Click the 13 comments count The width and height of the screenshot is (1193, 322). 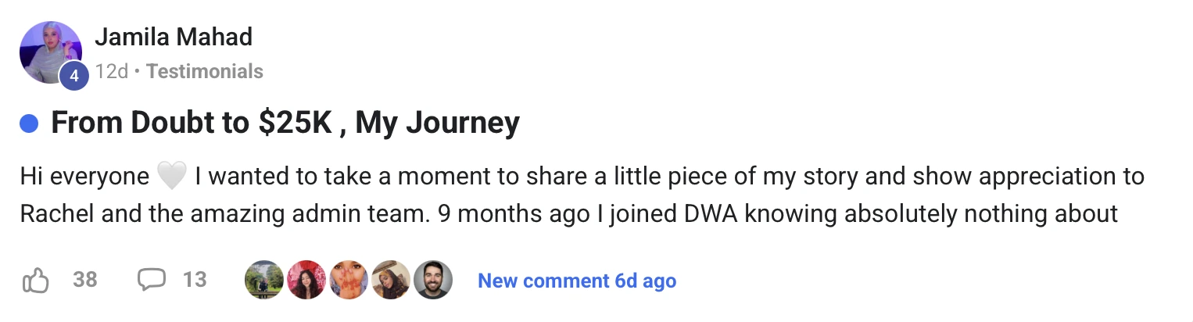[195, 280]
